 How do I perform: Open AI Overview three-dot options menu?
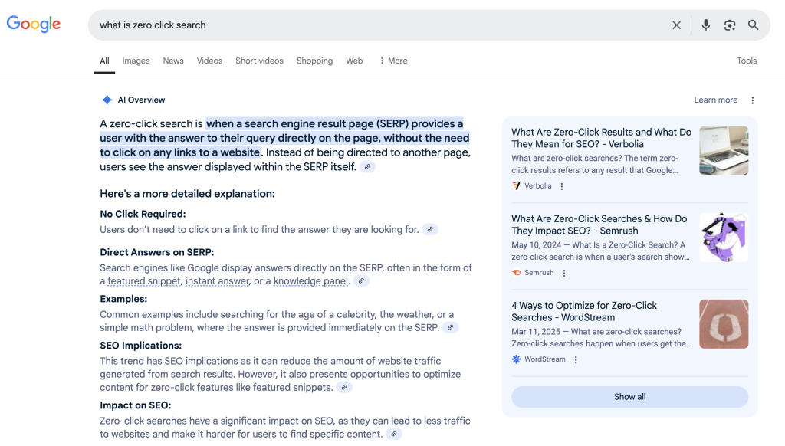click(753, 100)
